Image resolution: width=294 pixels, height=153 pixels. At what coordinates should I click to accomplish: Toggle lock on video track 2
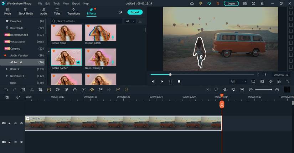9,123
